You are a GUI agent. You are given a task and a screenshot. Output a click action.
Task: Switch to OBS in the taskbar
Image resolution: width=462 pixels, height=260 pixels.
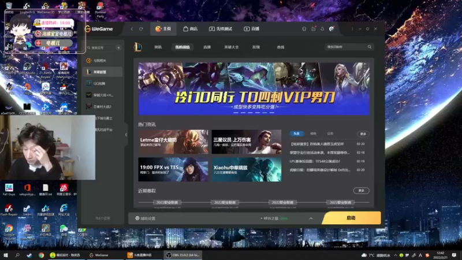click(182, 255)
